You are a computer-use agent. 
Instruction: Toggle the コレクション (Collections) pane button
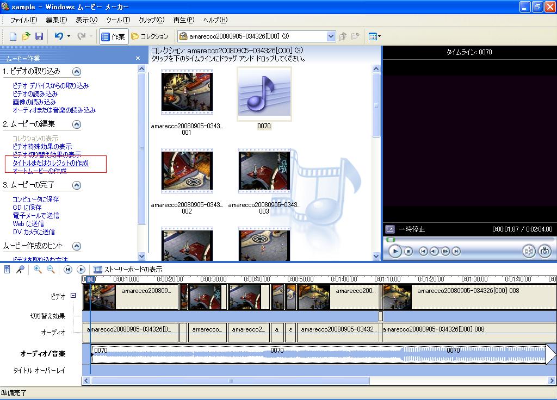pos(150,36)
